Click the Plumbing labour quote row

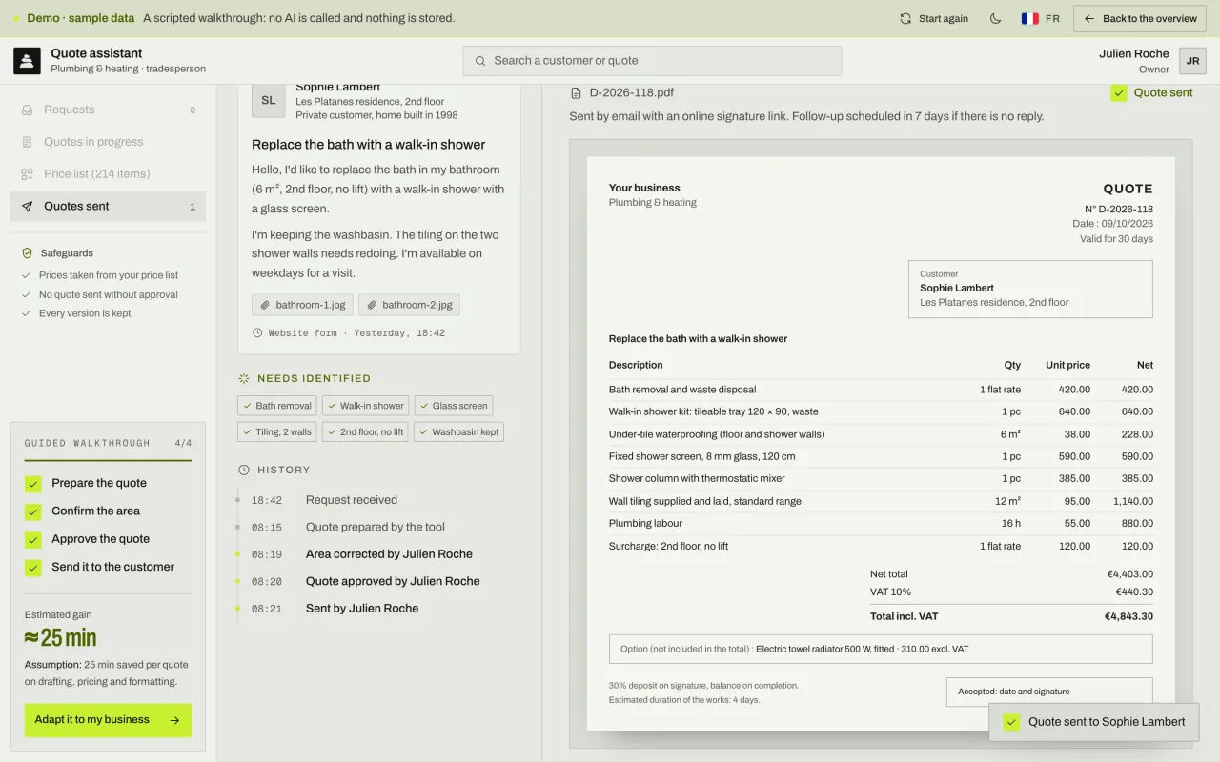pos(881,524)
